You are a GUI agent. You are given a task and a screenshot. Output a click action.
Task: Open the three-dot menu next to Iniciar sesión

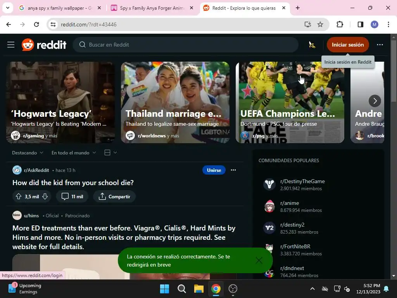click(380, 45)
